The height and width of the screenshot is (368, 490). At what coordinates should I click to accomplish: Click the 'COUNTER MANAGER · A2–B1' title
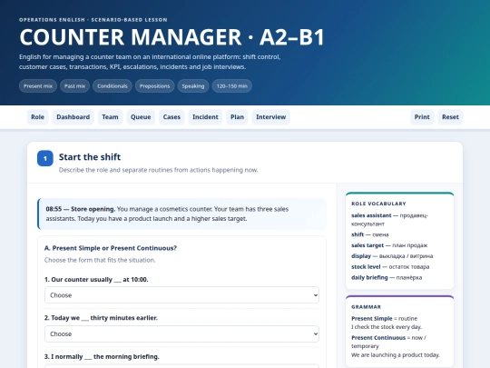pyautogui.click(x=171, y=37)
